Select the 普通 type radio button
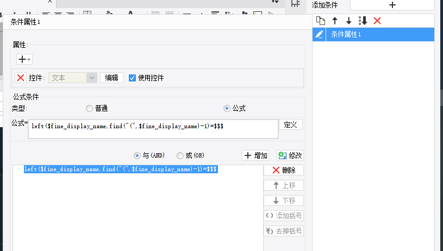The height and width of the screenshot is (251, 443). point(89,109)
